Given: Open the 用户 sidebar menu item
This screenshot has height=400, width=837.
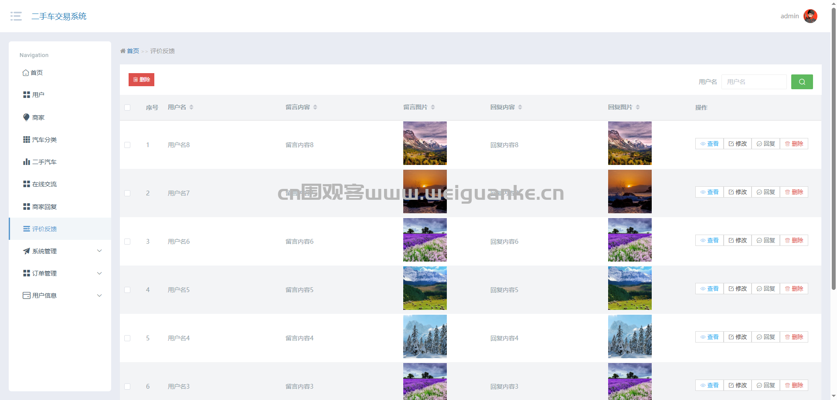Looking at the screenshot, I should (x=60, y=95).
